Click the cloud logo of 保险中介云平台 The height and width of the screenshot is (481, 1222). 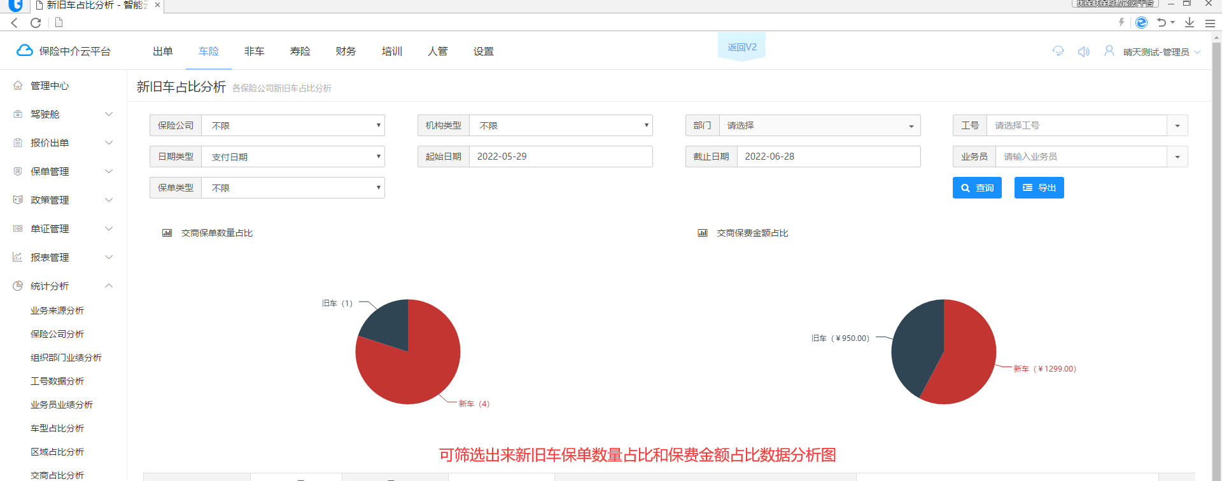24,50
